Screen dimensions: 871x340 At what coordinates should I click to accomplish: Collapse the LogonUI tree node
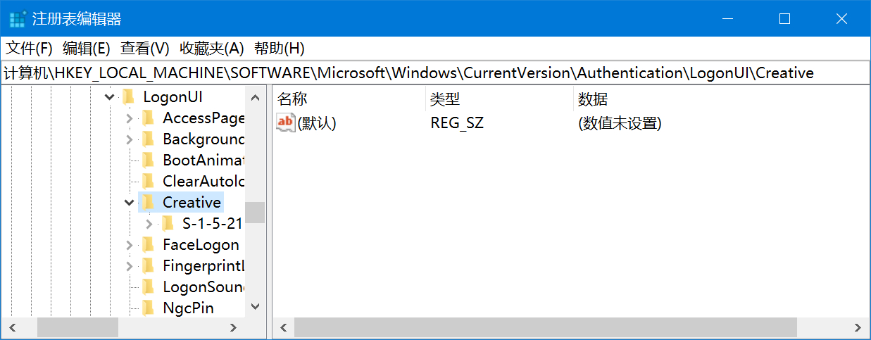(109, 97)
